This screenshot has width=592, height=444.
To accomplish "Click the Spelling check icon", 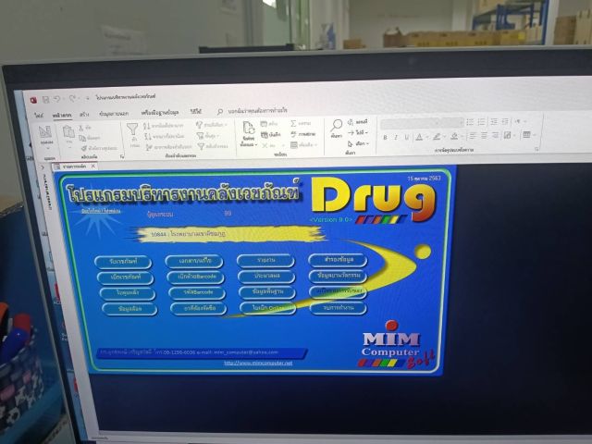I will click(x=294, y=134).
